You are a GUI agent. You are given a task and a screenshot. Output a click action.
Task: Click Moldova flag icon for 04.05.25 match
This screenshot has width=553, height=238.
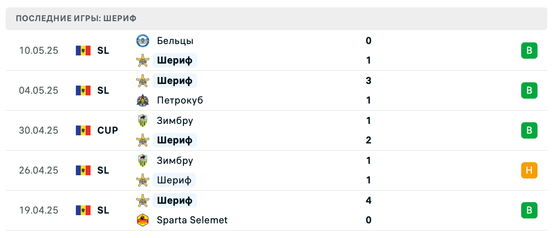coord(83,90)
